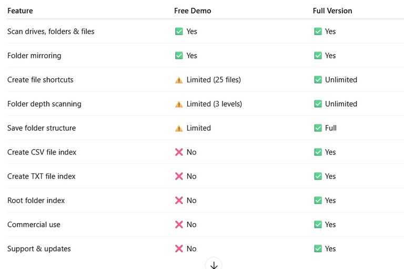
Task: Click Full Version check for Create CSV file index
Action: (318, 152)
